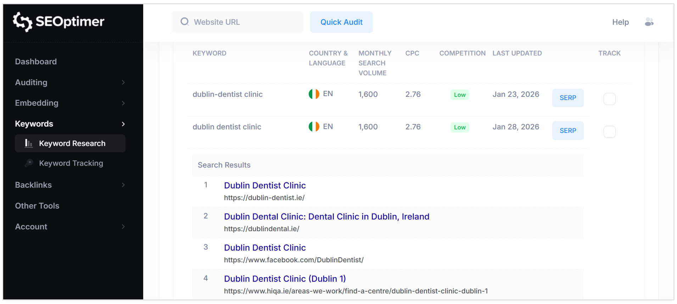Collapse the Keywords section chevron
The width and height of the screenshot is (677, 304).
click(123, 124)
